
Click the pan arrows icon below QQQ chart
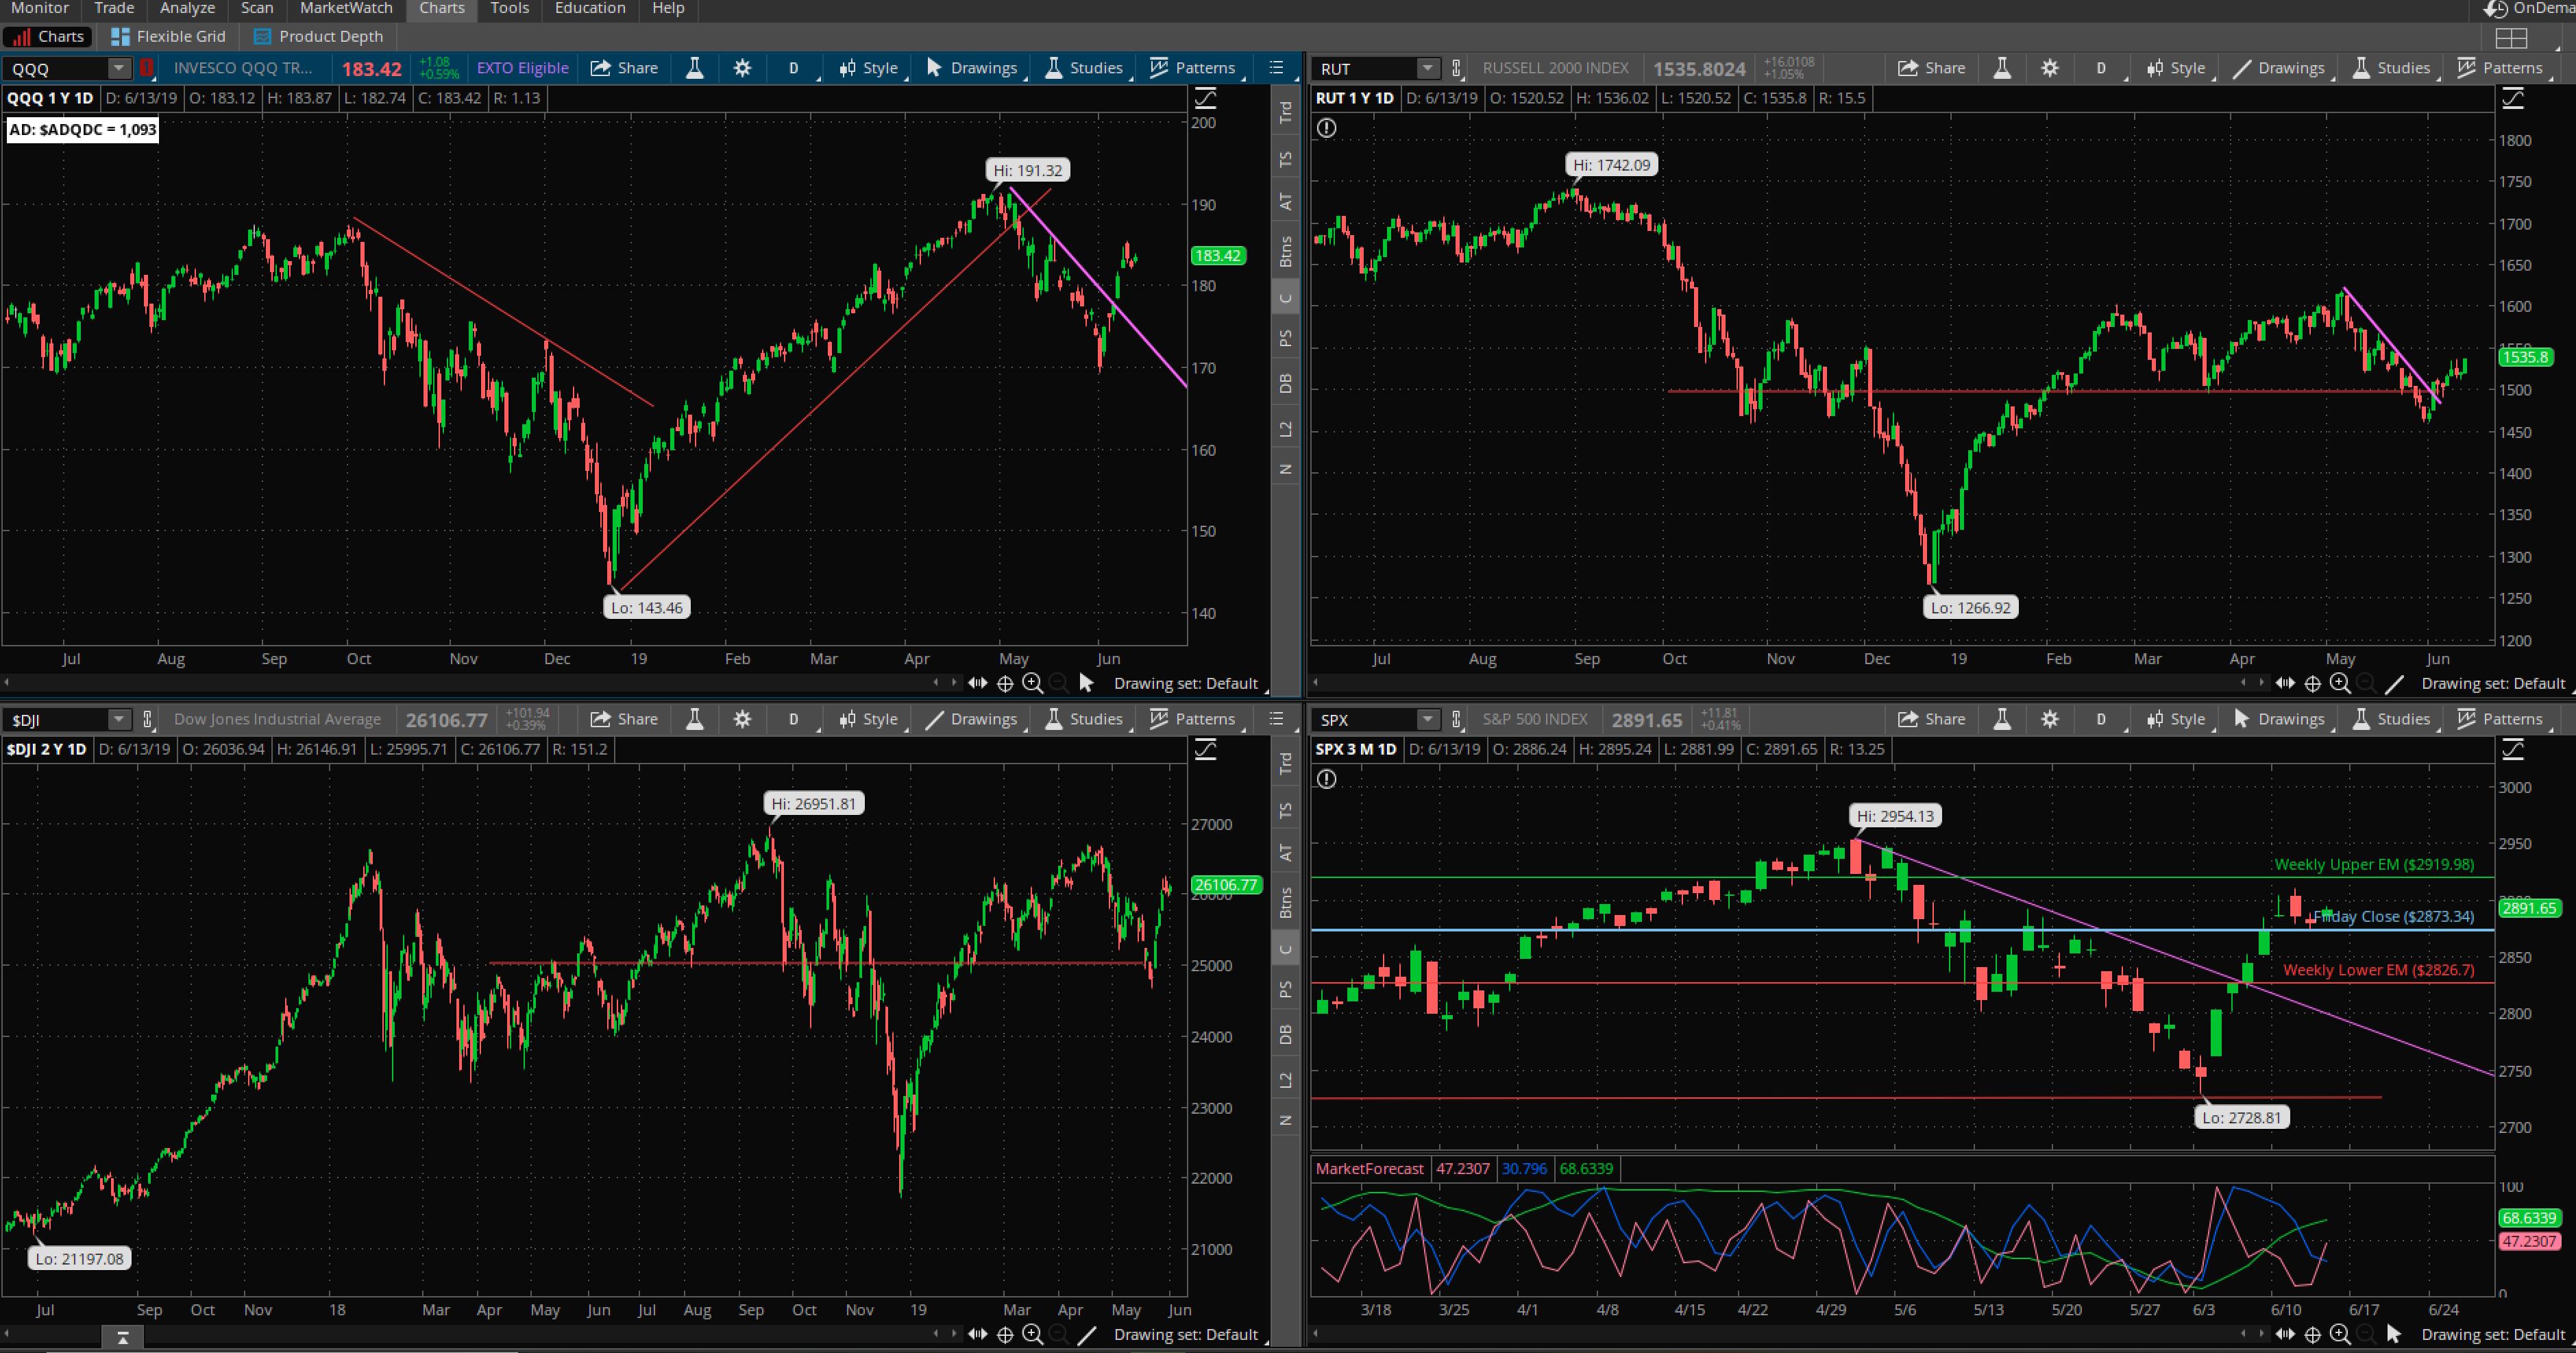(x=977, y=683)
